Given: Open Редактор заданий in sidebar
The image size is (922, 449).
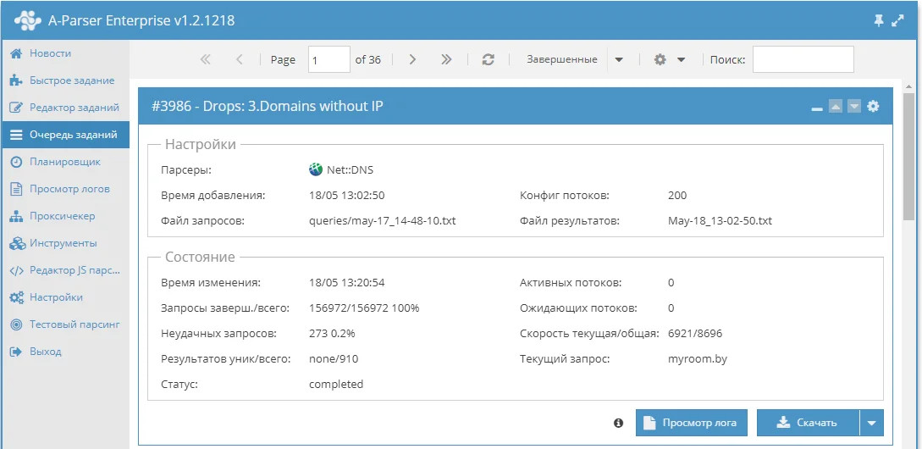Looking at the screenshot, I should coord(74,108).
